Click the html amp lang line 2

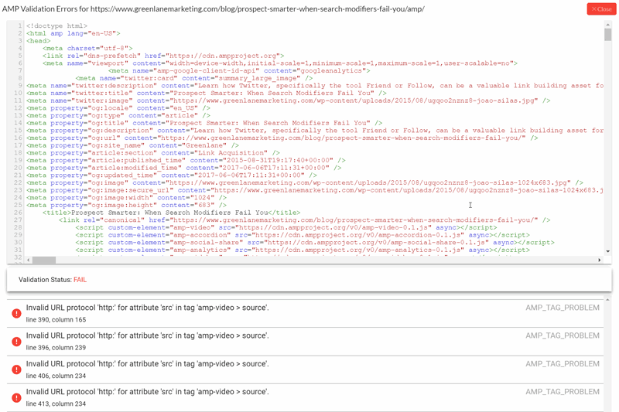(x=73, y=33)
